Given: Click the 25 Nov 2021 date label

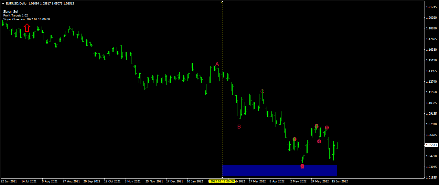Looking at the screenshot, I should 154,181.
